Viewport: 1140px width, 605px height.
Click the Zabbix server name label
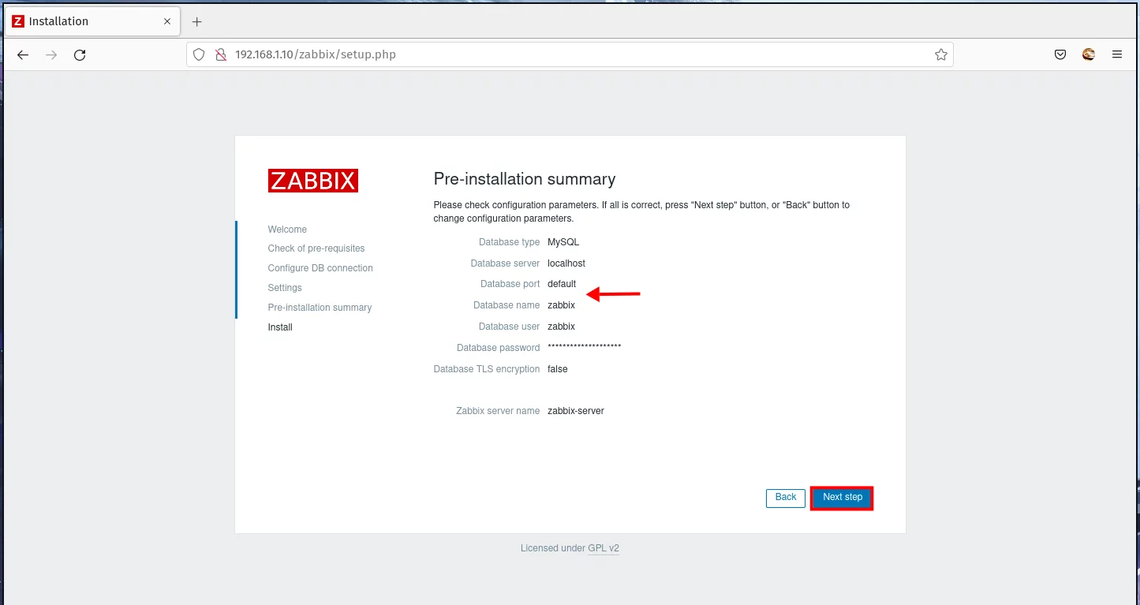498,411
